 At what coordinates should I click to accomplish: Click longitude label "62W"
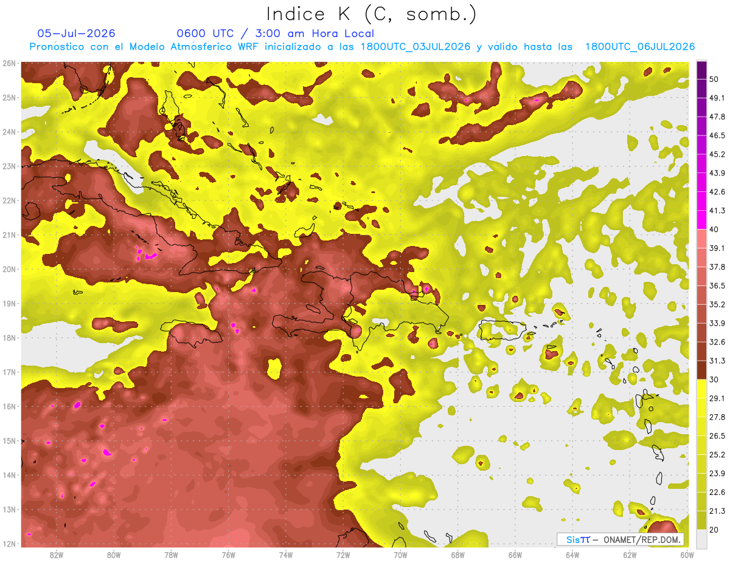click(x=630, y=555)
